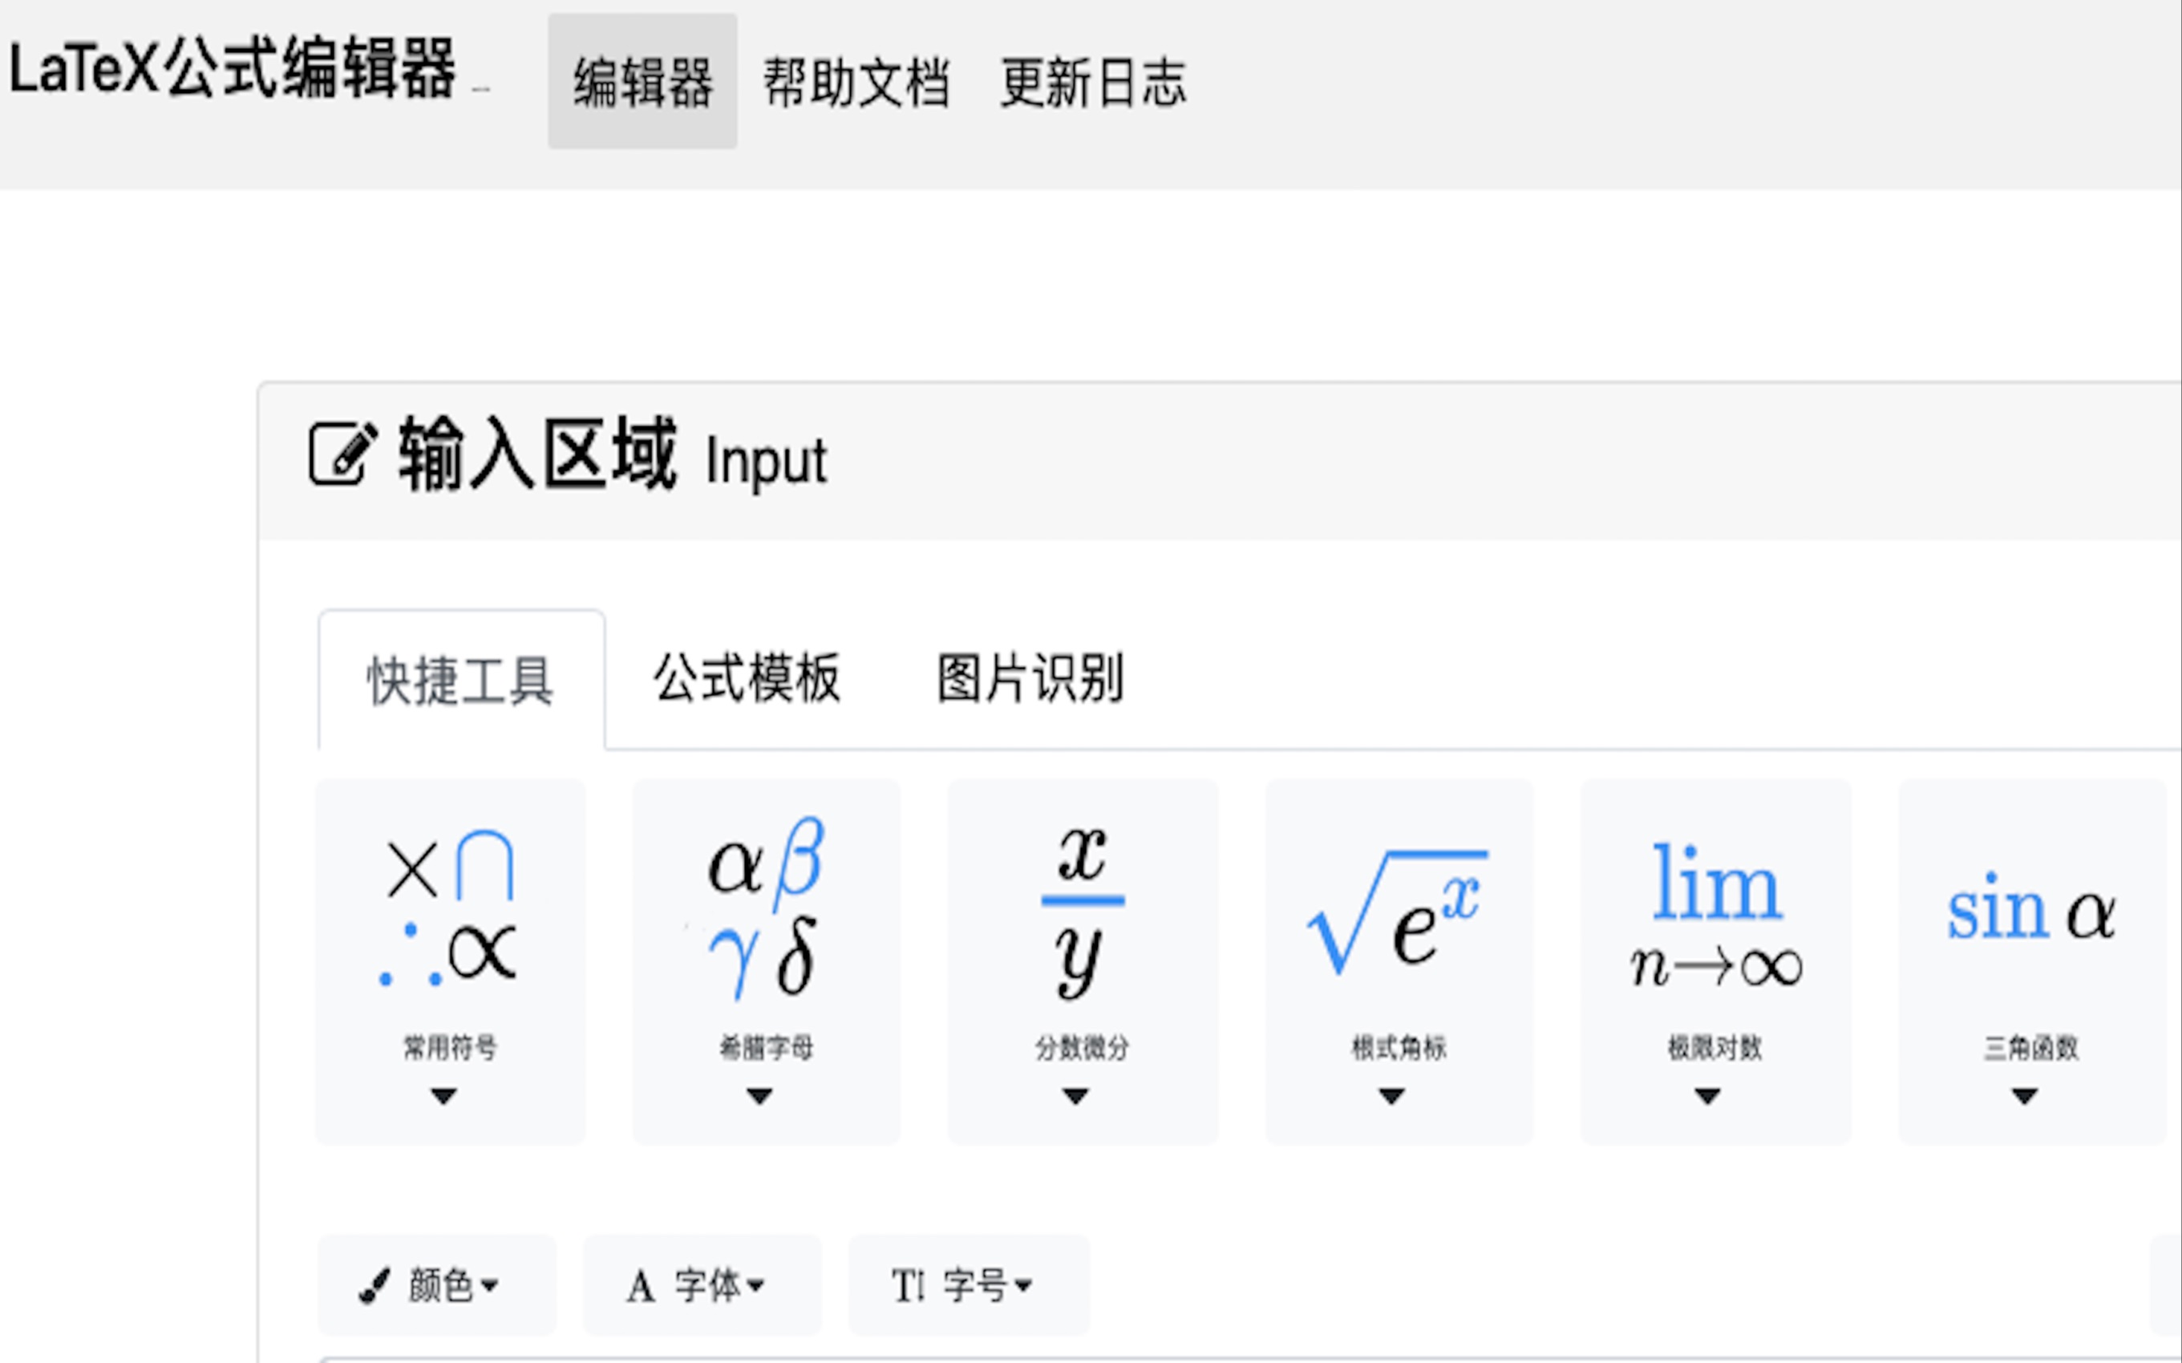Open the 常用符号 symbol group icon
Screen dimensions: 2182x1363
tap(449, 908)
